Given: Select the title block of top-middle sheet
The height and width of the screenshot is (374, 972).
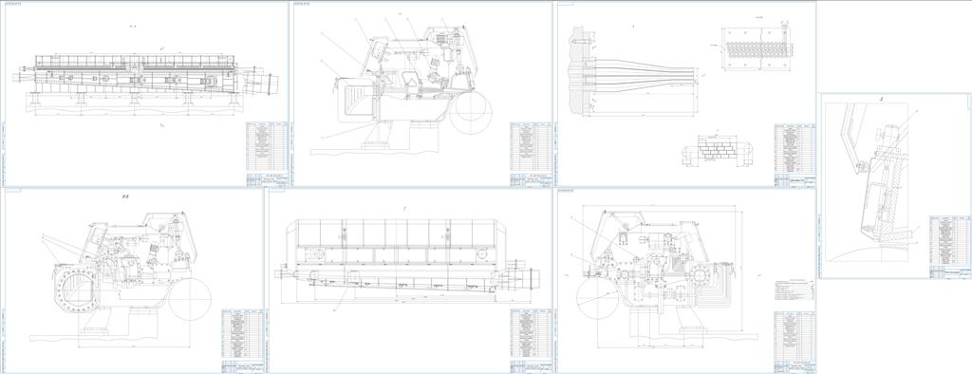Looking at the screenshot, I should click(x=532, y=179).
